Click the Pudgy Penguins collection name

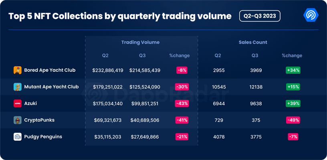(43, 137)
